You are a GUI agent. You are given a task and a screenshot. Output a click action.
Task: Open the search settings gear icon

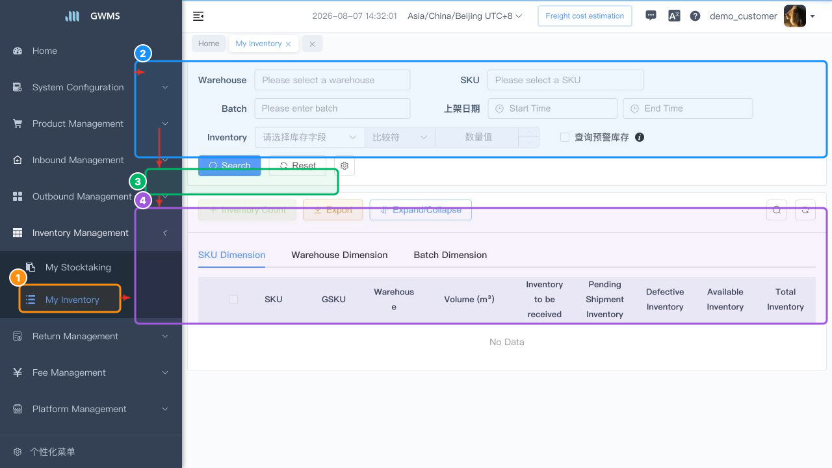[344, 166]
